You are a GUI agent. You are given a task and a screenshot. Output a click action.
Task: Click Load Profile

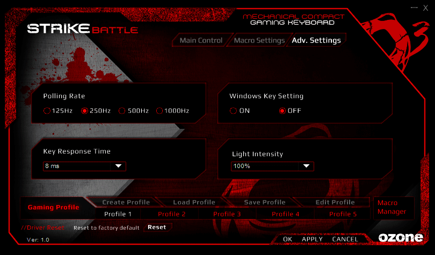[x=194, y=202]
